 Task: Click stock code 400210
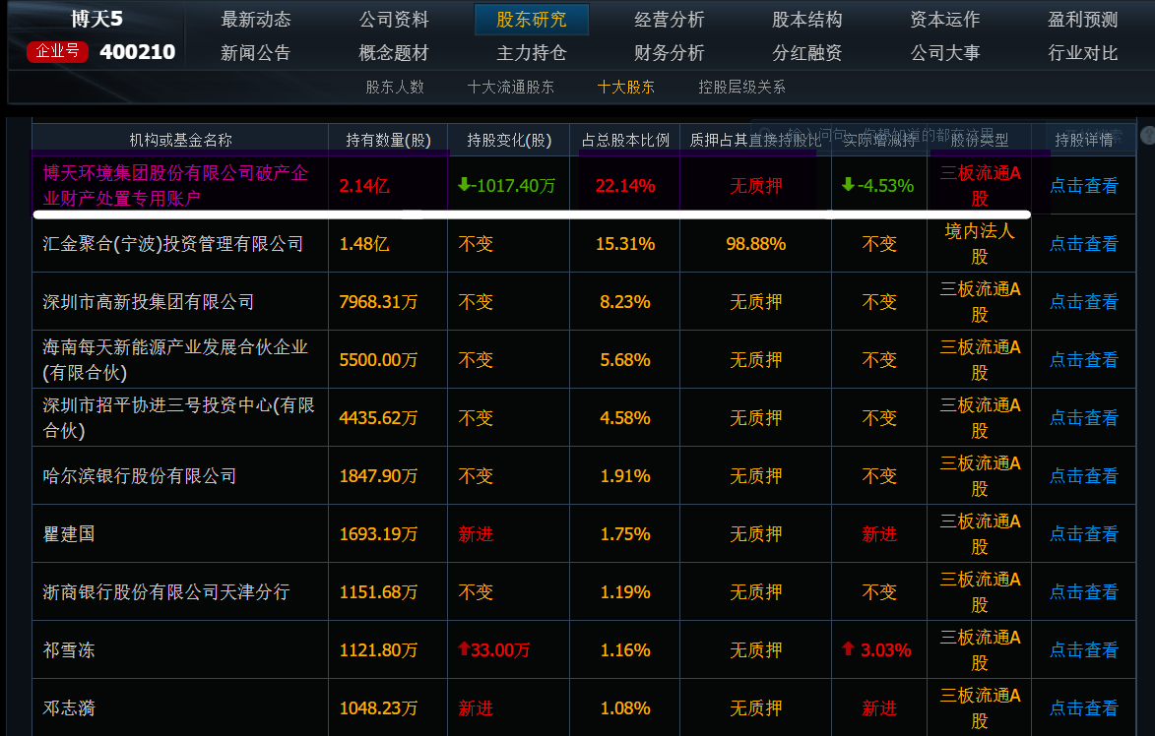(137, 52)
